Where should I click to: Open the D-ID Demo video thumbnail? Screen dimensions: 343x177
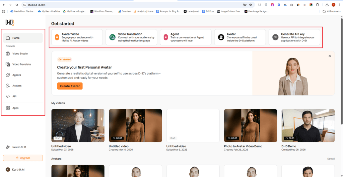tap(308, 126)
